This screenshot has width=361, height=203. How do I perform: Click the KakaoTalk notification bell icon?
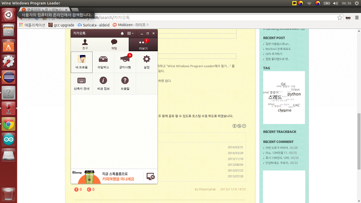click(x=122, y=33)
